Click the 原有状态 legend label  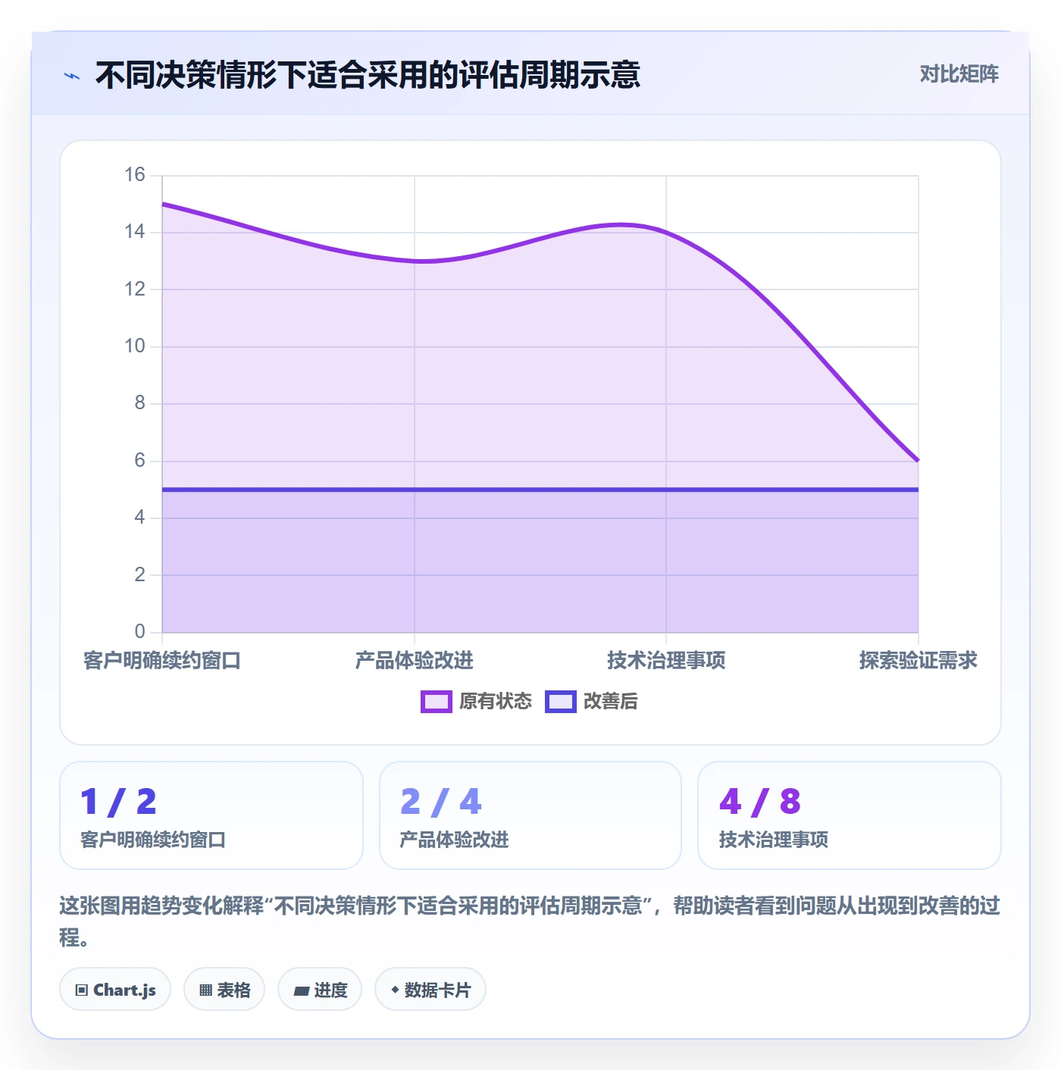pos(496,702)
